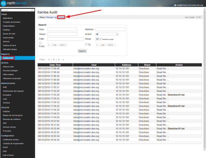Open Quota emails in the sidebar
This screenshot has width=206, height=158.
[x=8, y=38]
